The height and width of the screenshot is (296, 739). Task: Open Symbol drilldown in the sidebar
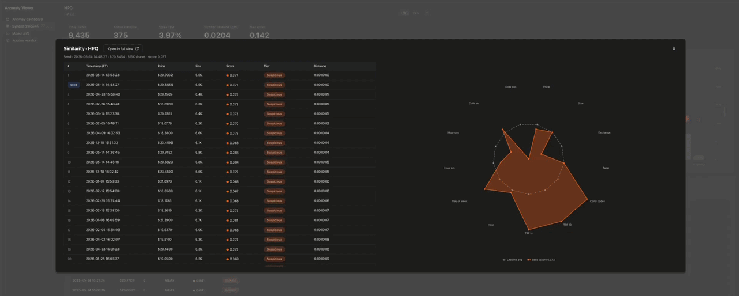click(25, 26)
